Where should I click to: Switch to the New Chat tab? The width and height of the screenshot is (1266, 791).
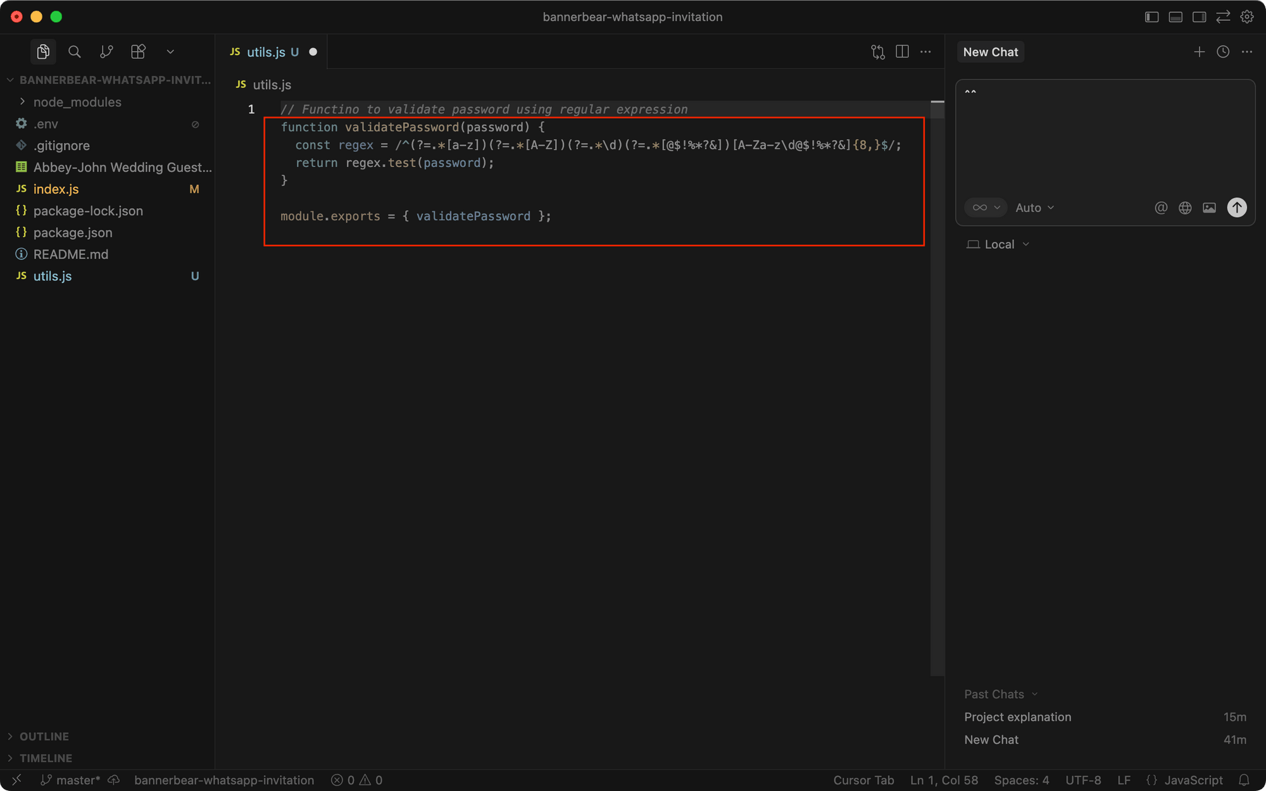[990, 51]
